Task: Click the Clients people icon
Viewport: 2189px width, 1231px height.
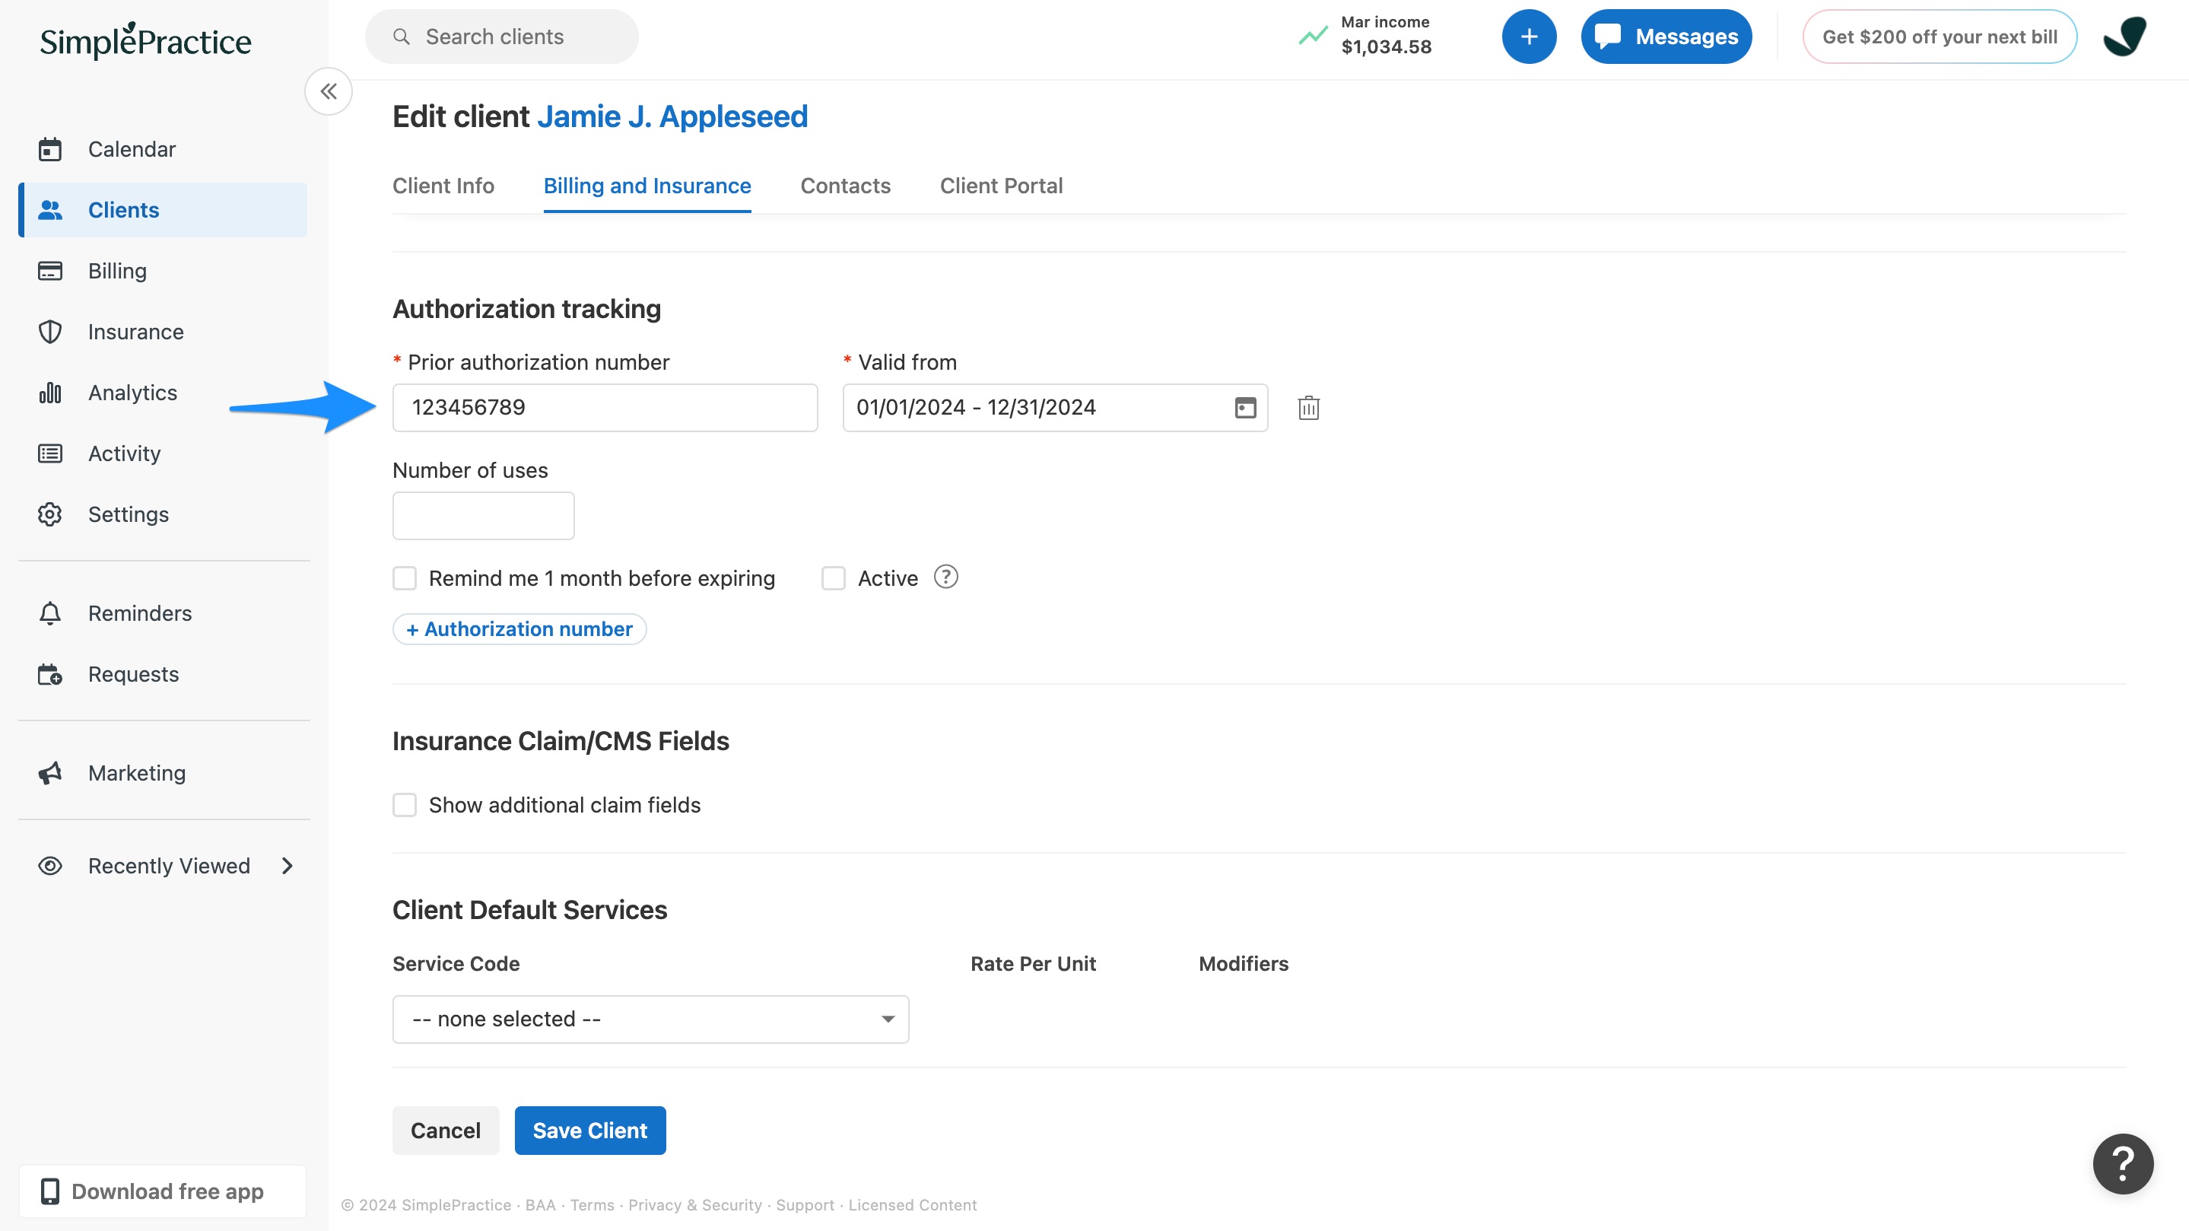Action: 50,210
